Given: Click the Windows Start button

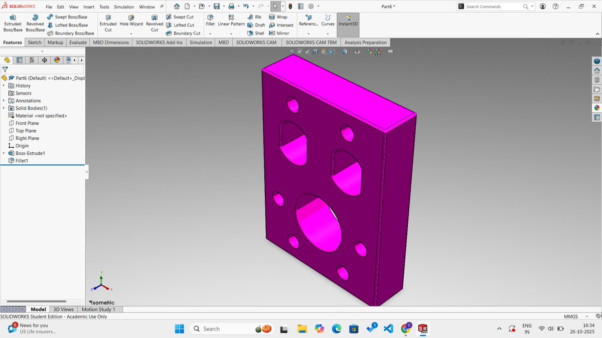Looking at the screenshot, I should 179,328.
